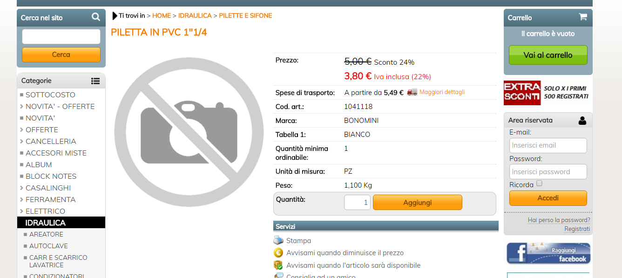Open the Facebook Raggiungi banner

click(548, 253)
